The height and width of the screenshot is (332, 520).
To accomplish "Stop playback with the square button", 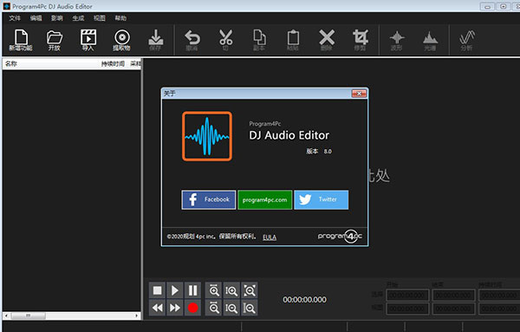I will [157, 290].
